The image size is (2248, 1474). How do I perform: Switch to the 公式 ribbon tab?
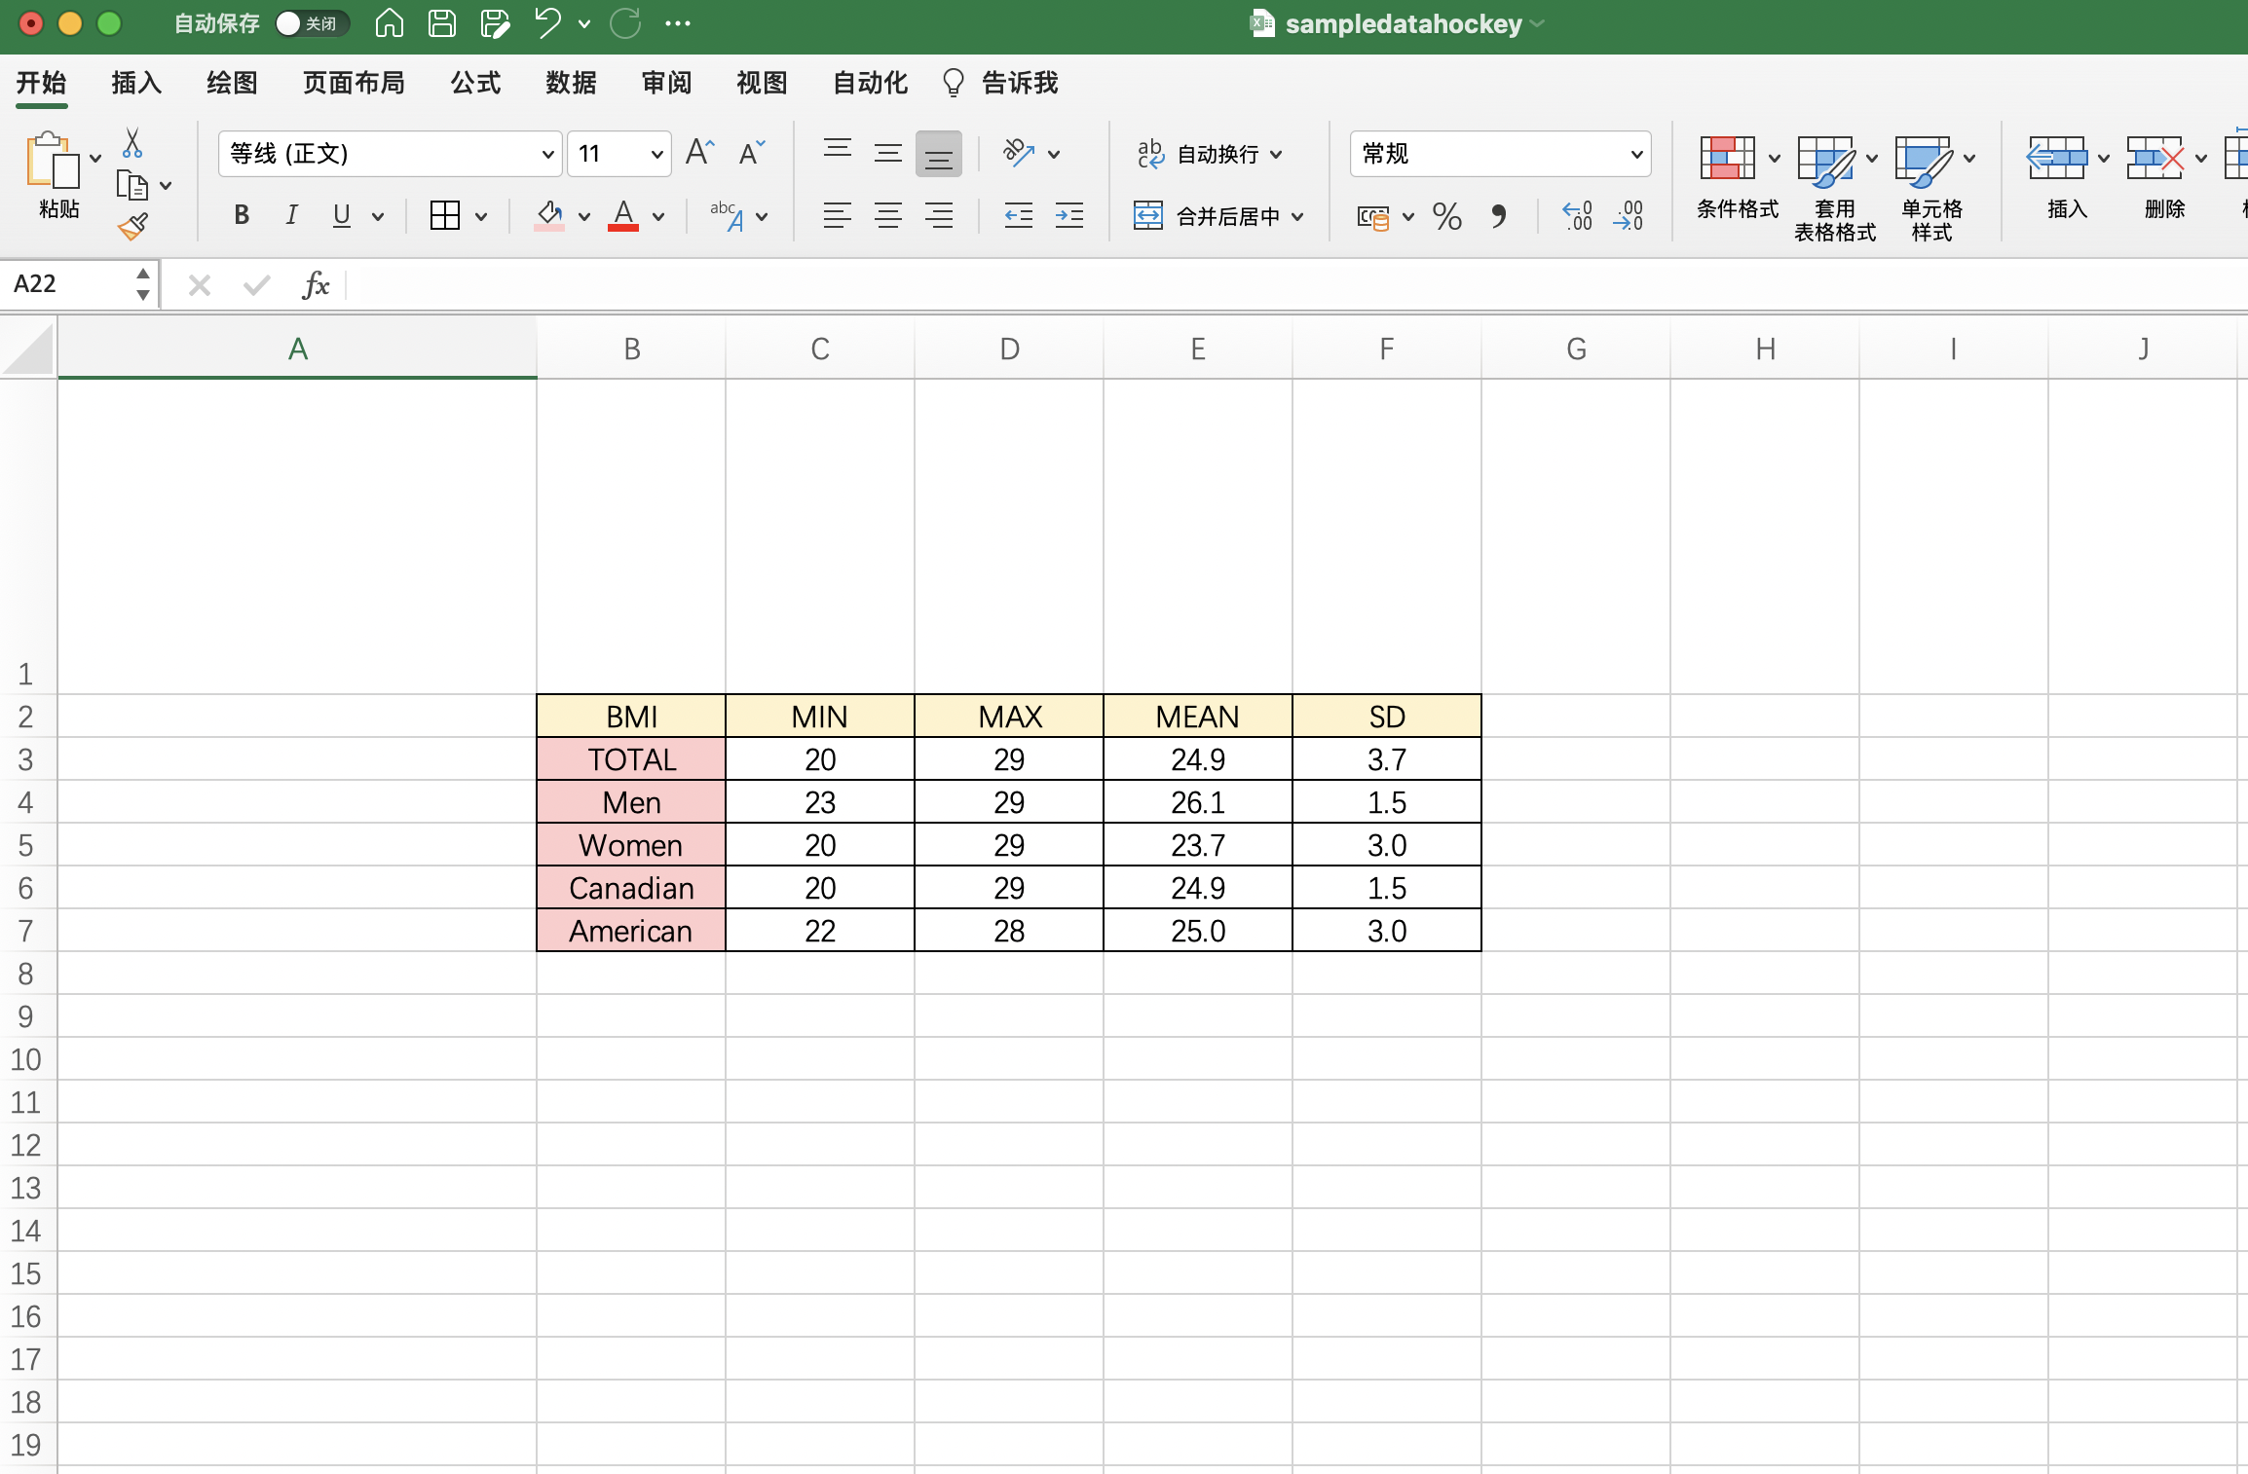475,83
